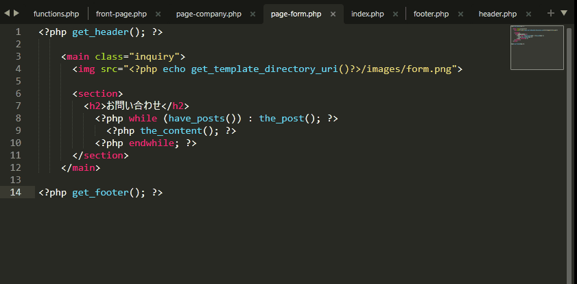The width and height of the screenshot is (577, 284).
Task: Open the header.php tab
Action: click(x=498, y=14)
